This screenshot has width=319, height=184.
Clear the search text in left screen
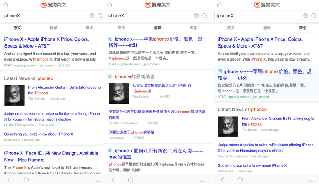92,15
